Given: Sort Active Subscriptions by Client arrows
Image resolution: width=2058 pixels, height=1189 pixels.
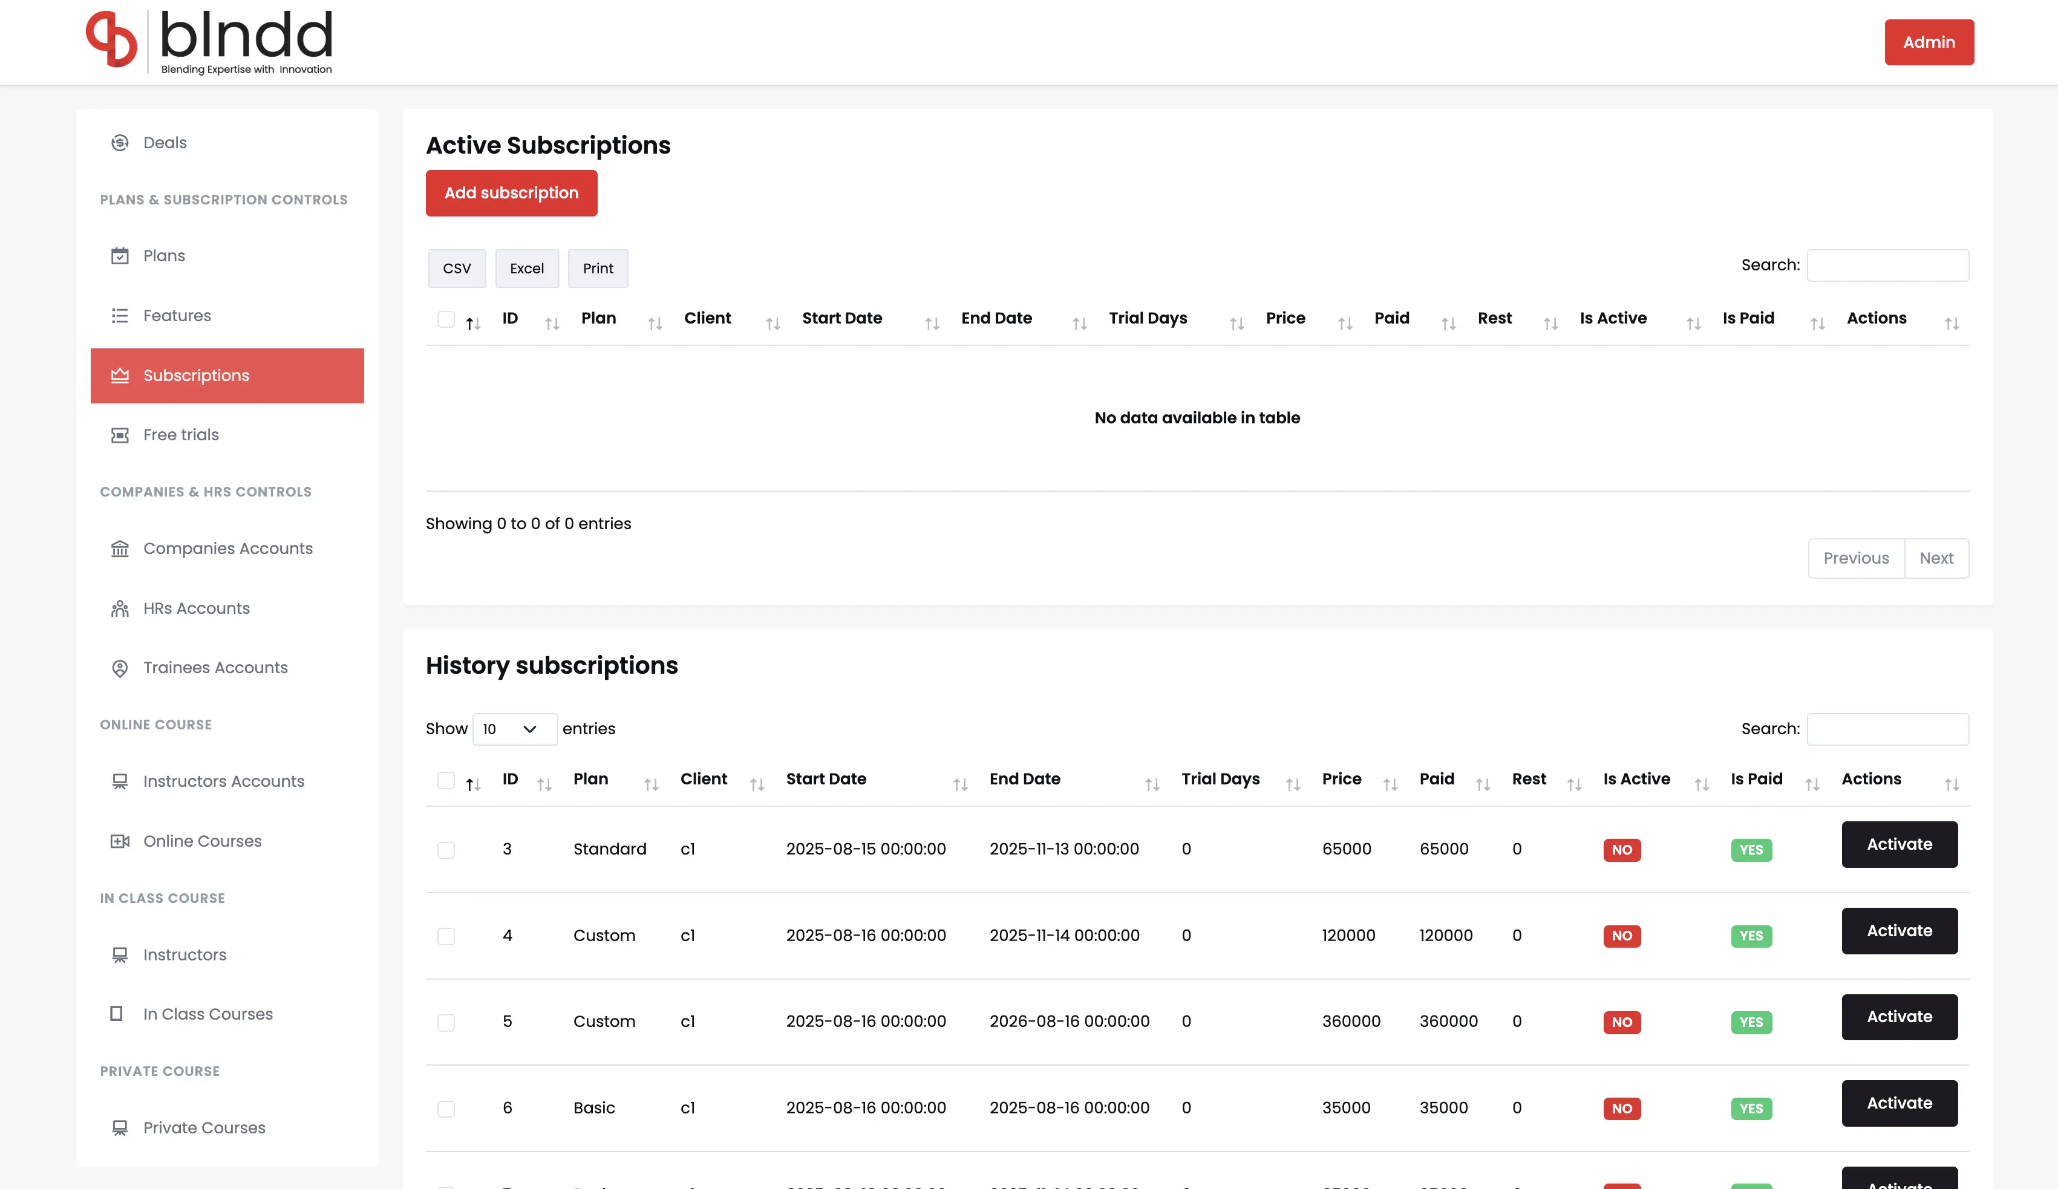Looking at the screenshot, I should point(773,324).
